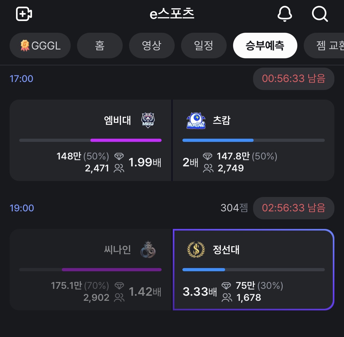The height and width of the screenshot is (337, 344).
Task: Tap the MBU tiger team logo
Action: pos(148,120)
